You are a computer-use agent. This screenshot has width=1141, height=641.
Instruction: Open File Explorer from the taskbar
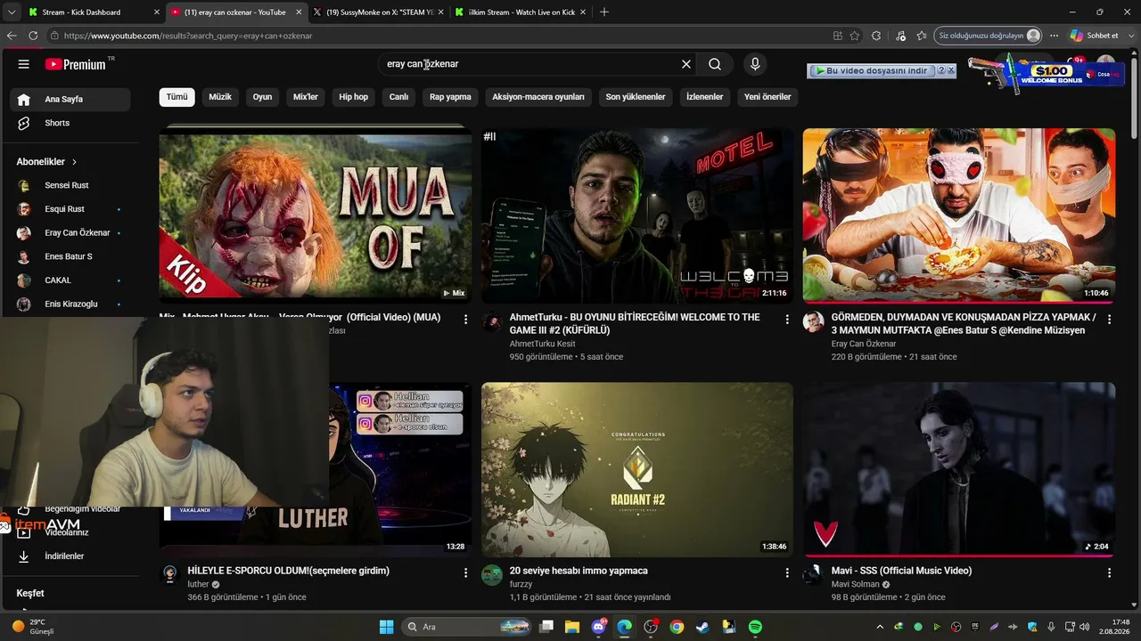[x=572, y=627]
